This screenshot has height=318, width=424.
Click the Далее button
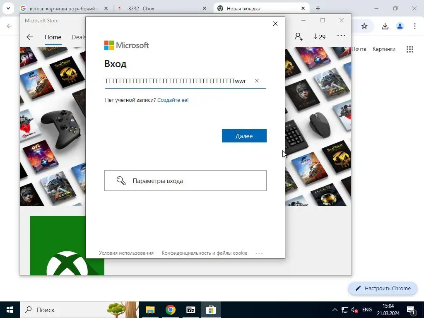tap(244, 136)
